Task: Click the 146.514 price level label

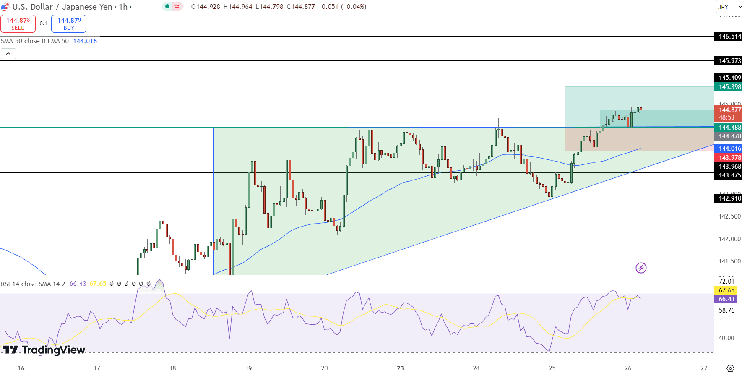Action: [728, 37]
